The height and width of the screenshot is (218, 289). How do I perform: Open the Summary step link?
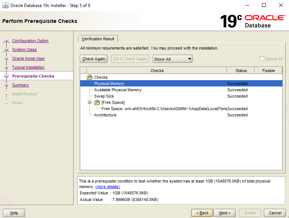coord(20,85)
